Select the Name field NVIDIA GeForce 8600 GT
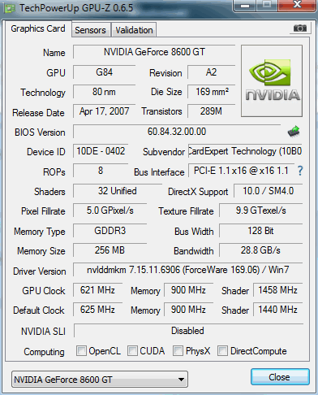 tap(154, 52)
